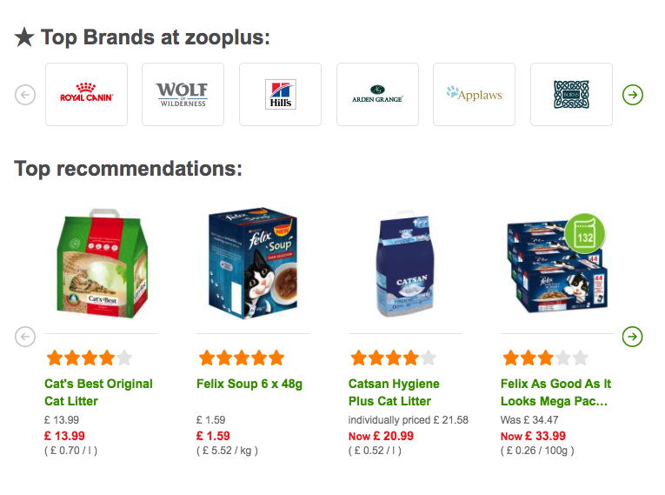The image size is (665, 495).
Task: Click the five-star rating under Felix Soup
Action: [241, 358]
